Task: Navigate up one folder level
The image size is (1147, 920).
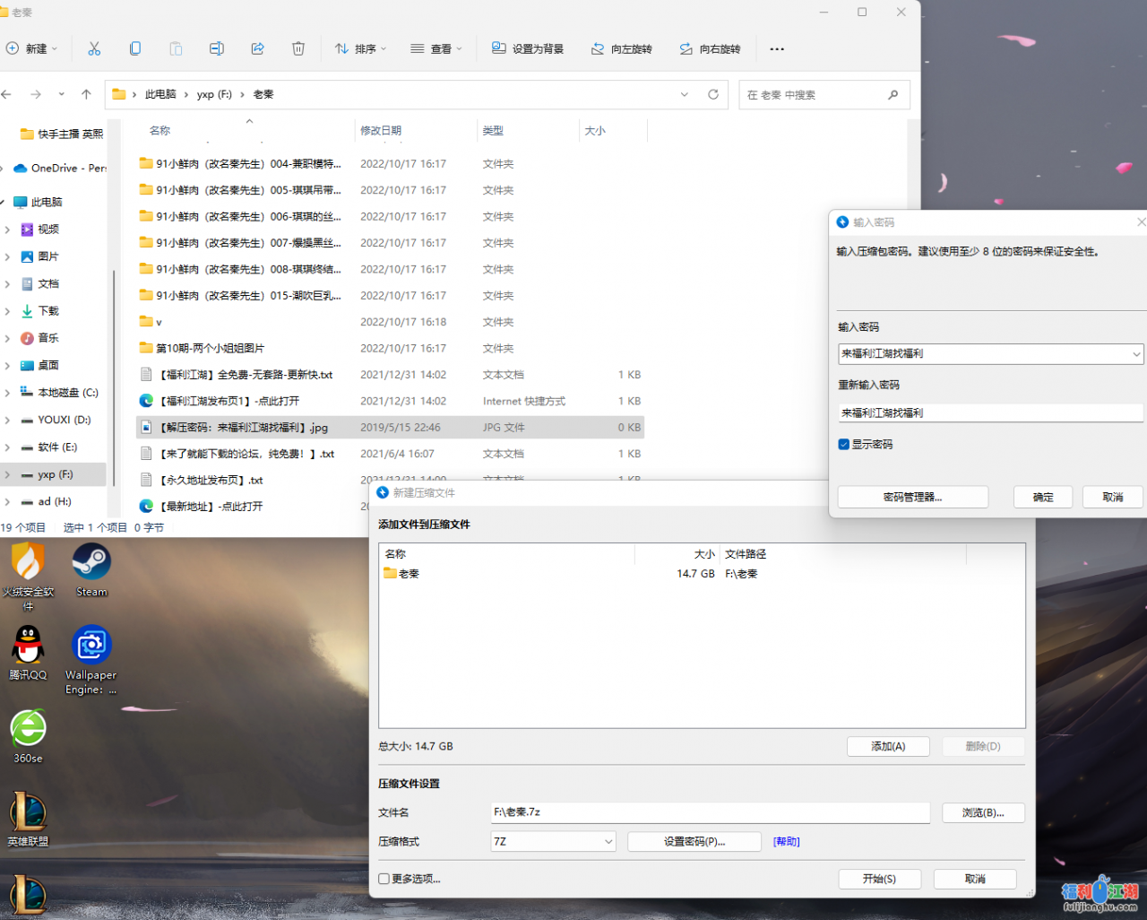Action: tap(86, 94)
